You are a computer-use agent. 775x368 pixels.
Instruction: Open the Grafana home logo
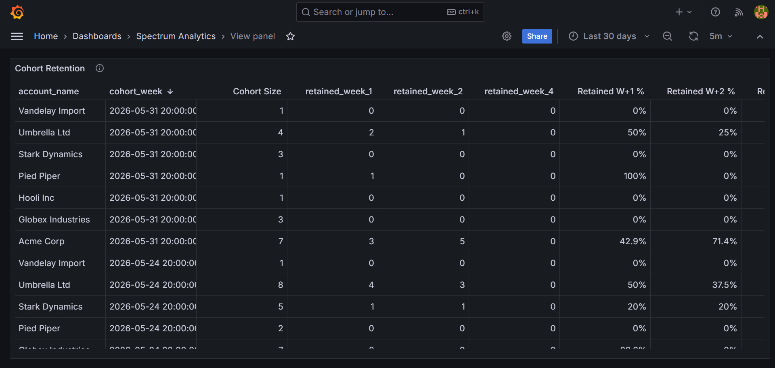click(17, 12)
